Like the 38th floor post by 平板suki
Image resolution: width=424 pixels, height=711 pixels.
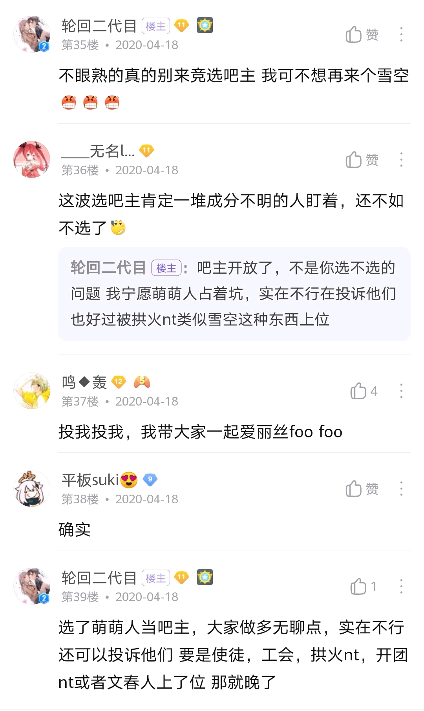pos(362,489)
